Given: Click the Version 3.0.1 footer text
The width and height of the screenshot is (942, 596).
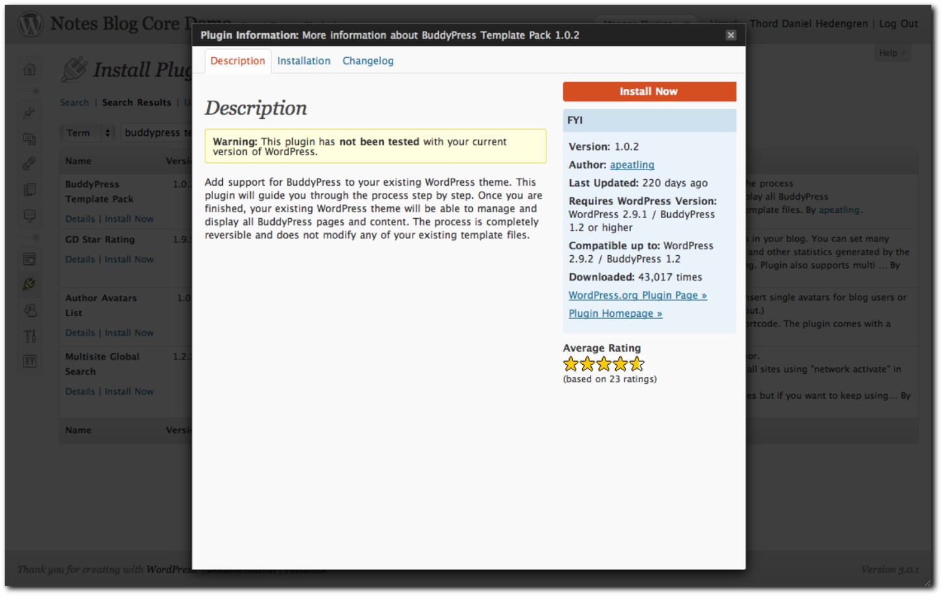Looking at the screenshot, I should point(889,569).
